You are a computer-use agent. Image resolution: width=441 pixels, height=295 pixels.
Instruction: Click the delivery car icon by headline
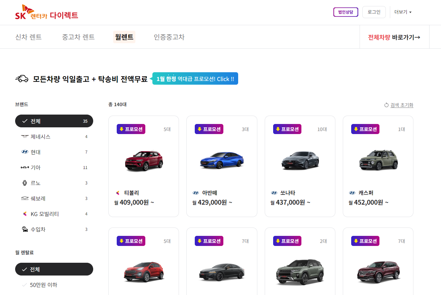[x=22, y=79]
